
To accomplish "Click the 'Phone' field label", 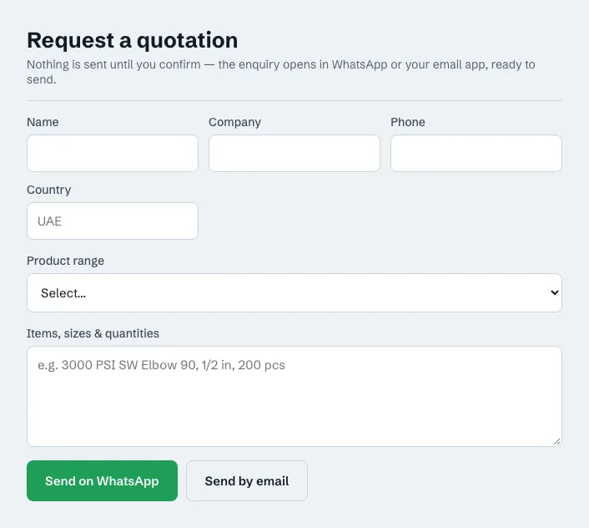I will pos(408,122).
